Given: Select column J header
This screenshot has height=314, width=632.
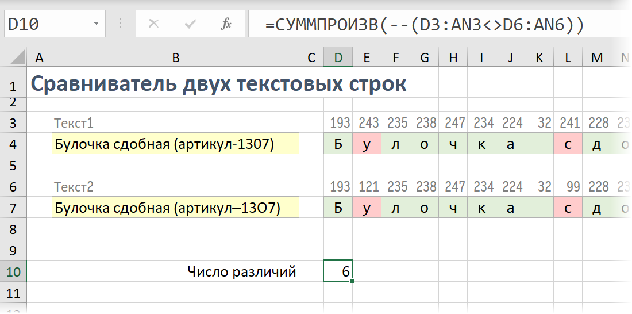Looking at the screenshot, I should coord(510,58).
